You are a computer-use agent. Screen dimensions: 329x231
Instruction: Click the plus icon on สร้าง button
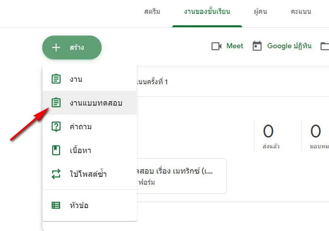(x=56, y=48)
